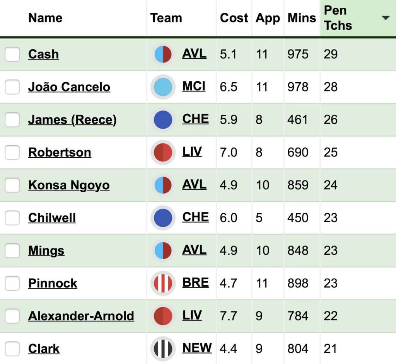This screenshot has width=396, height=364.
Task: Open Konsa Ngoyo player link
Action: [69, 185]
